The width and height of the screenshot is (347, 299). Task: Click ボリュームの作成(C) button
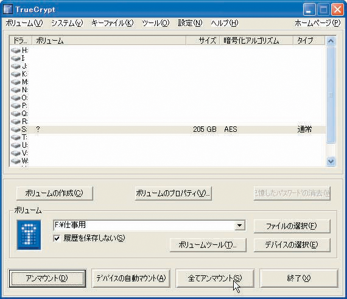tap(54, 193)
